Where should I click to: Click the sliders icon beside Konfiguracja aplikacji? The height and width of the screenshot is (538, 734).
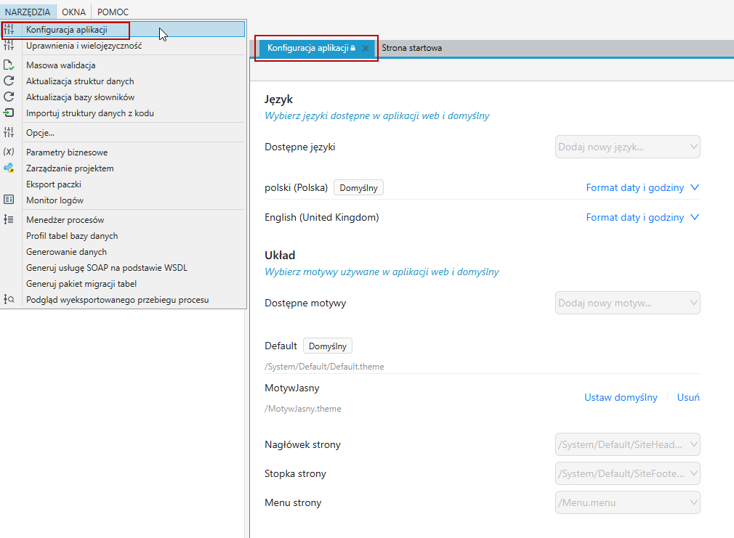coord(9,30)
